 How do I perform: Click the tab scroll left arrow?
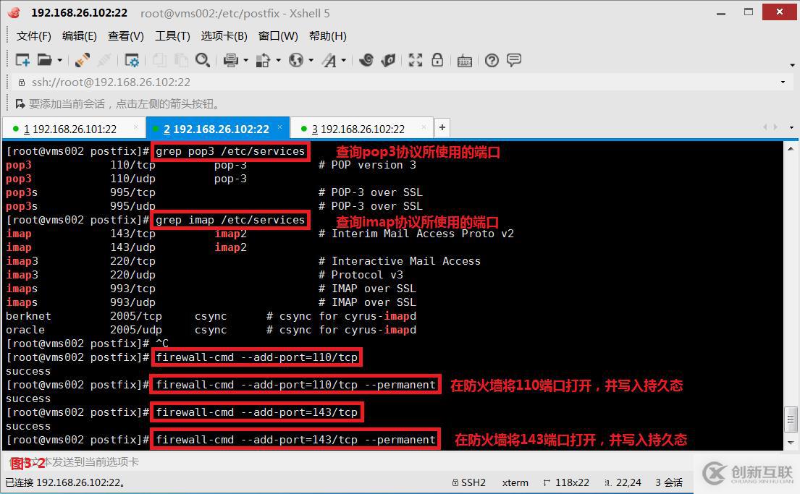(x=765, y=127)
